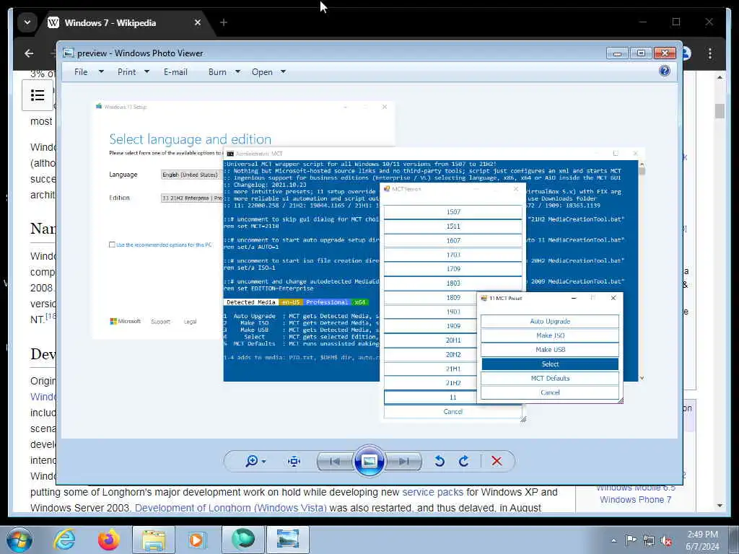Launch Internet Explorer from the taskbar

(64, 540)
